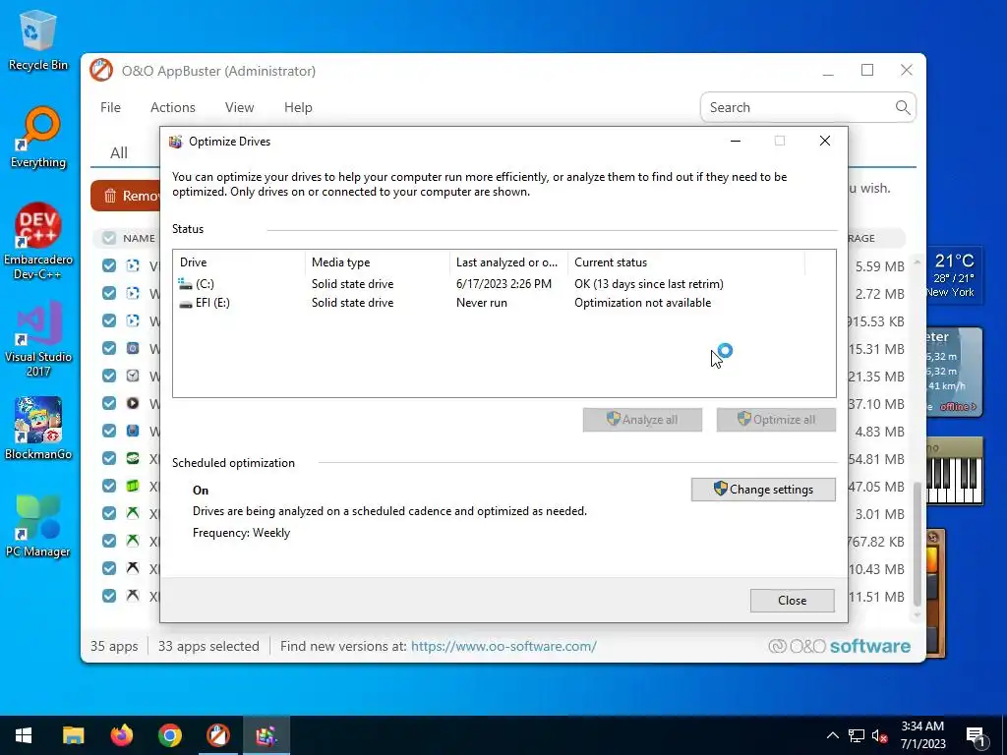Click the Drive column header
The image size is (1007, 755).
tap(239, 261)
